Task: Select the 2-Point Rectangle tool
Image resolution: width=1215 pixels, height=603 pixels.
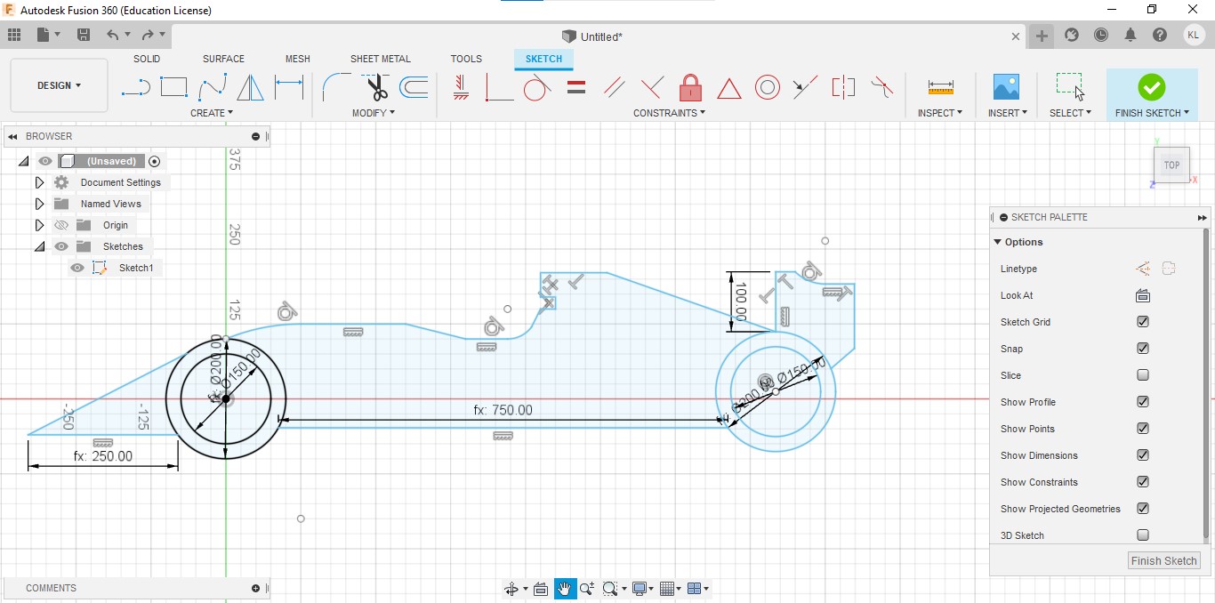Action: pyautogui.click(x=174, y=87)
